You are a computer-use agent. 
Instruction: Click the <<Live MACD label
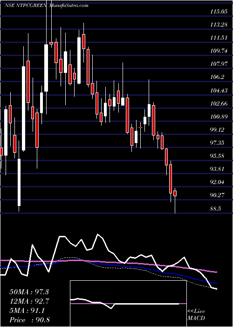click(196, 315)
